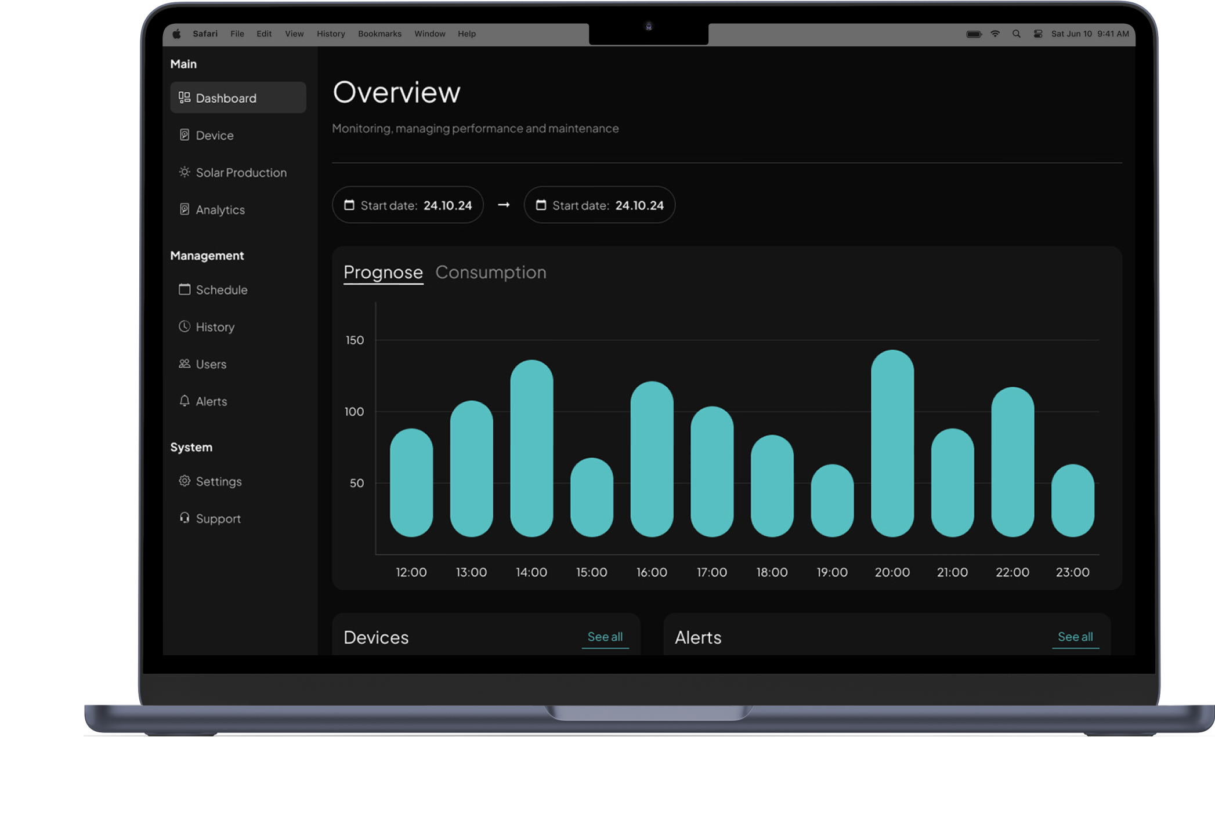The height and width of the screenshot is (835, 1215).
Task: Click the Devices card title
Action: click(376, 637)
